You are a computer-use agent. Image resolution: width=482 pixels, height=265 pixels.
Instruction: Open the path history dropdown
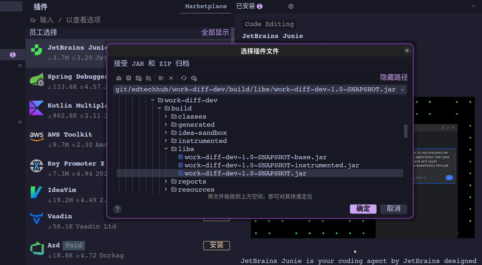[x=402, y=90]
